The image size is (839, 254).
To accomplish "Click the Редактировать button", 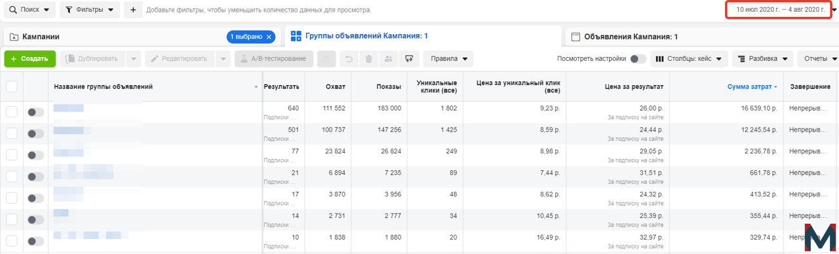I will tap(180, 58).
